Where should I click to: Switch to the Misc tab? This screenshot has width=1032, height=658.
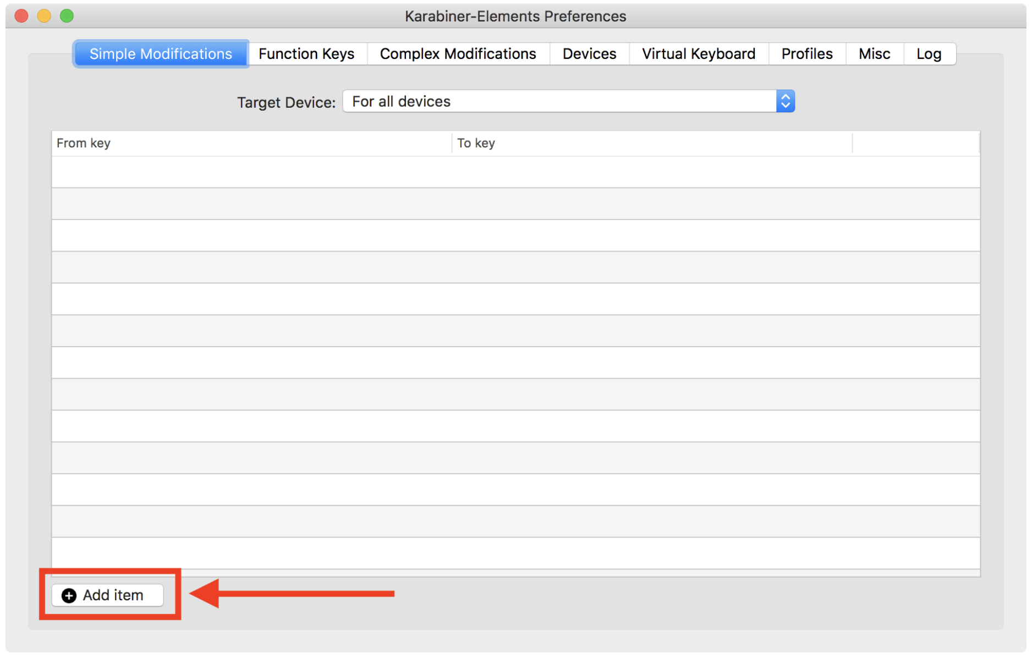click(874, 54)
